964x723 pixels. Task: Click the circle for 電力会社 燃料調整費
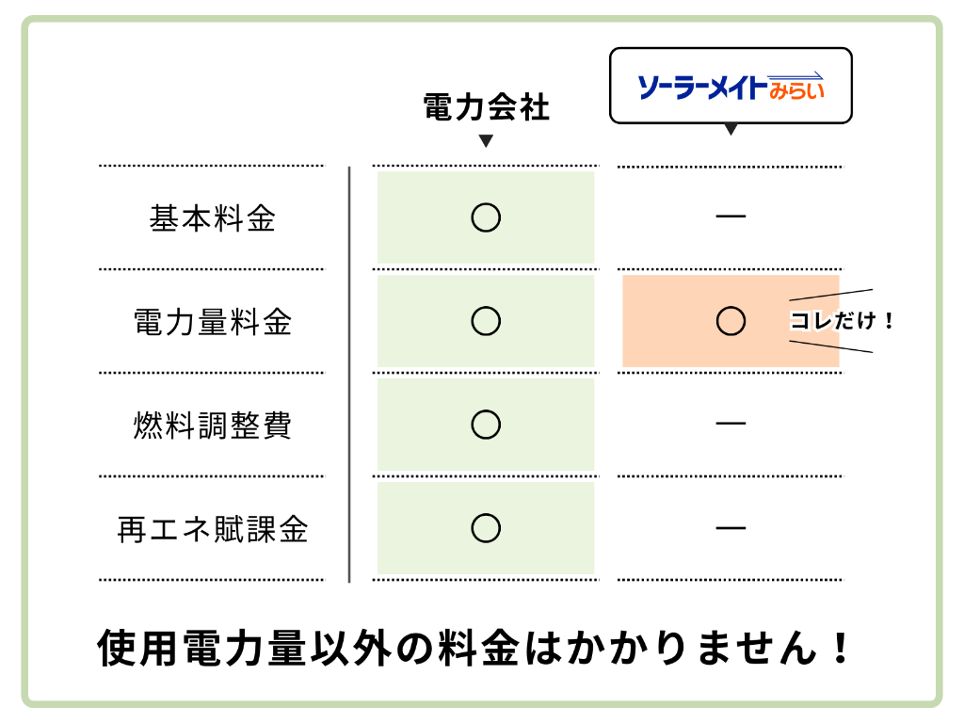pyautogui.click(x=486, y=425)
